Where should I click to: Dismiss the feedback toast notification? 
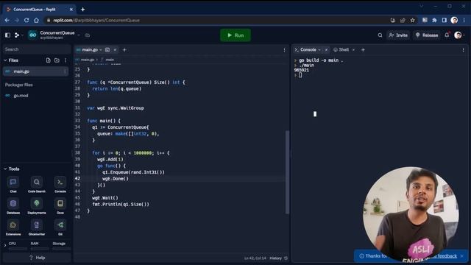tap(462, 256)
